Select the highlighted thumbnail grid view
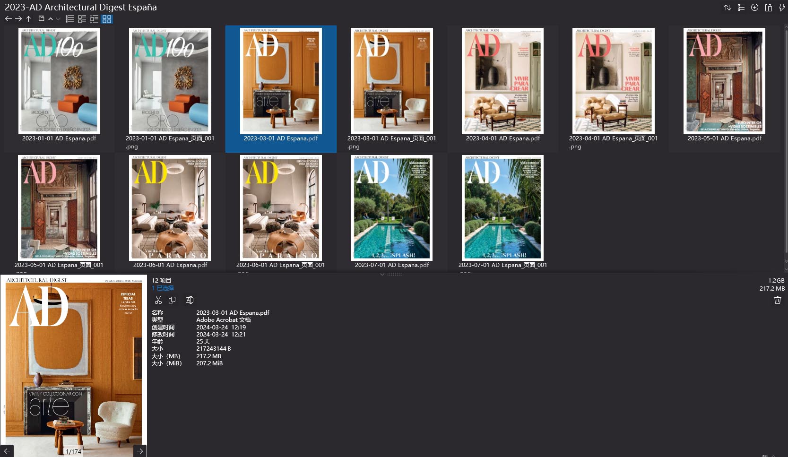 (107, 19)
